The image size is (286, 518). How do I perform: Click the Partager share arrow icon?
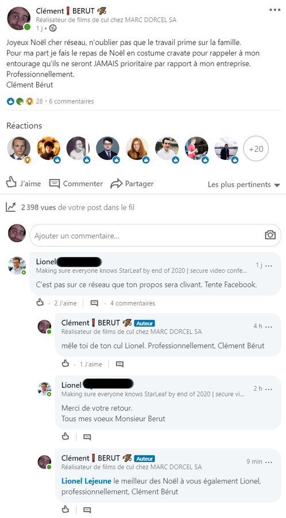pyautogui.click(x=116, y=184)
